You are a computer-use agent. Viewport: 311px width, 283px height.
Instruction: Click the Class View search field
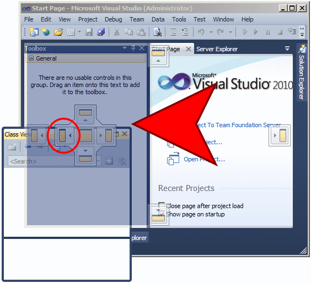[x=53, y=161]
